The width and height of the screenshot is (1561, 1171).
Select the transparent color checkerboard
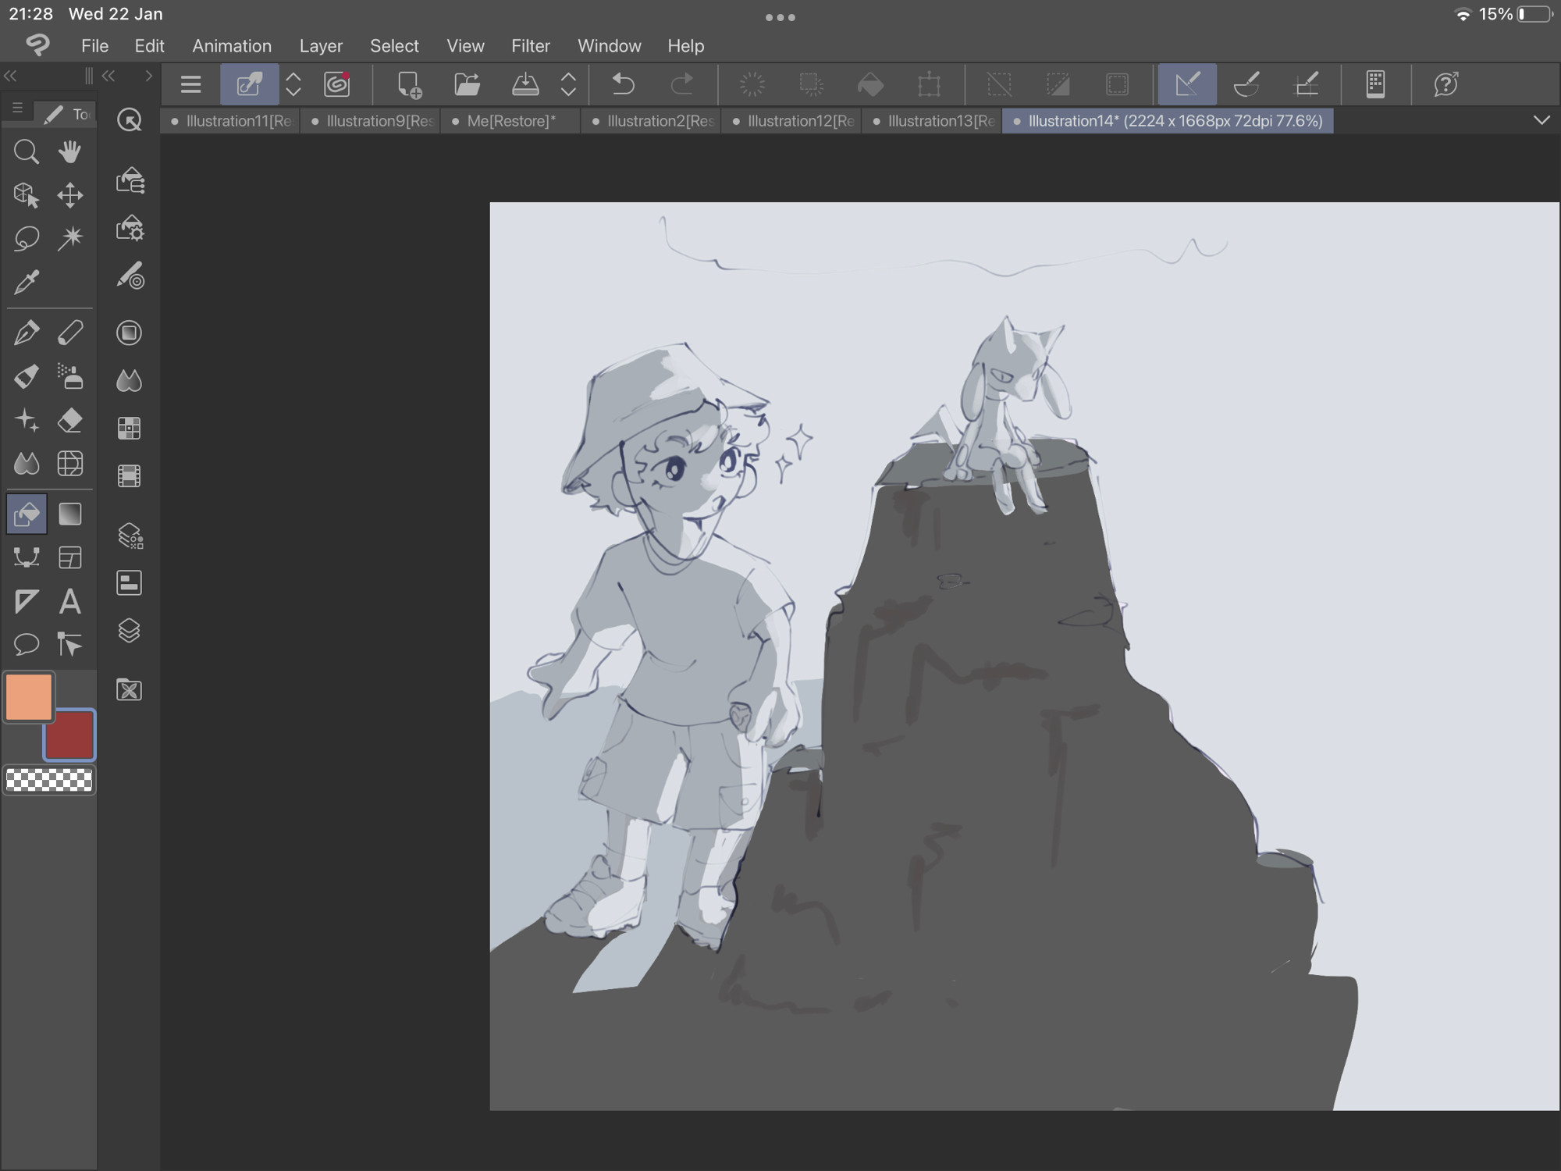pyautogui.click(x=49, y=780)
